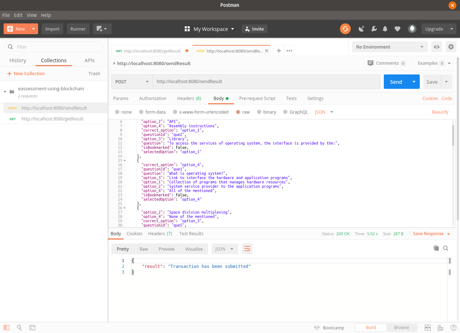Click the New Collection link
Image resolution: width=460 pixels, height=333 pixels.
click(26, 73)
